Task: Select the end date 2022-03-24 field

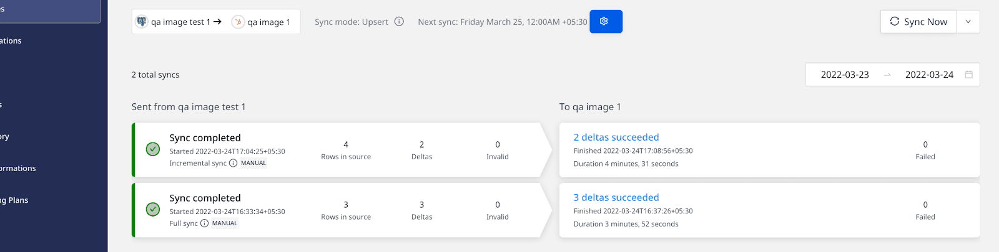Action: click(x=929, y=75)
